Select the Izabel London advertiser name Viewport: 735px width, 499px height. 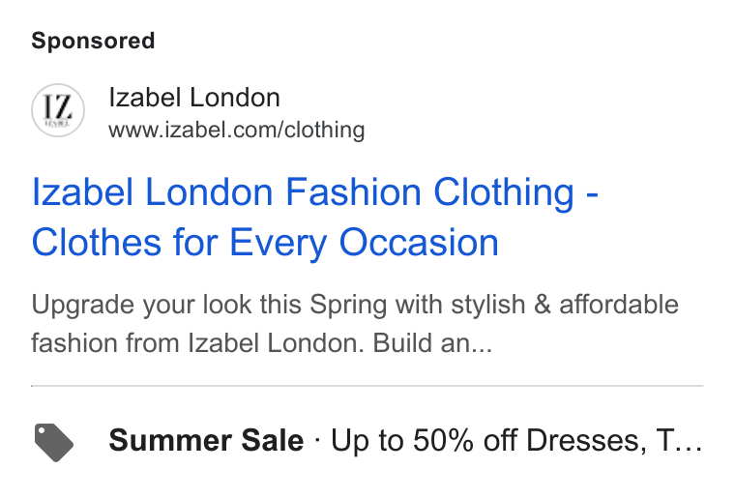click(x=194, y=98)
